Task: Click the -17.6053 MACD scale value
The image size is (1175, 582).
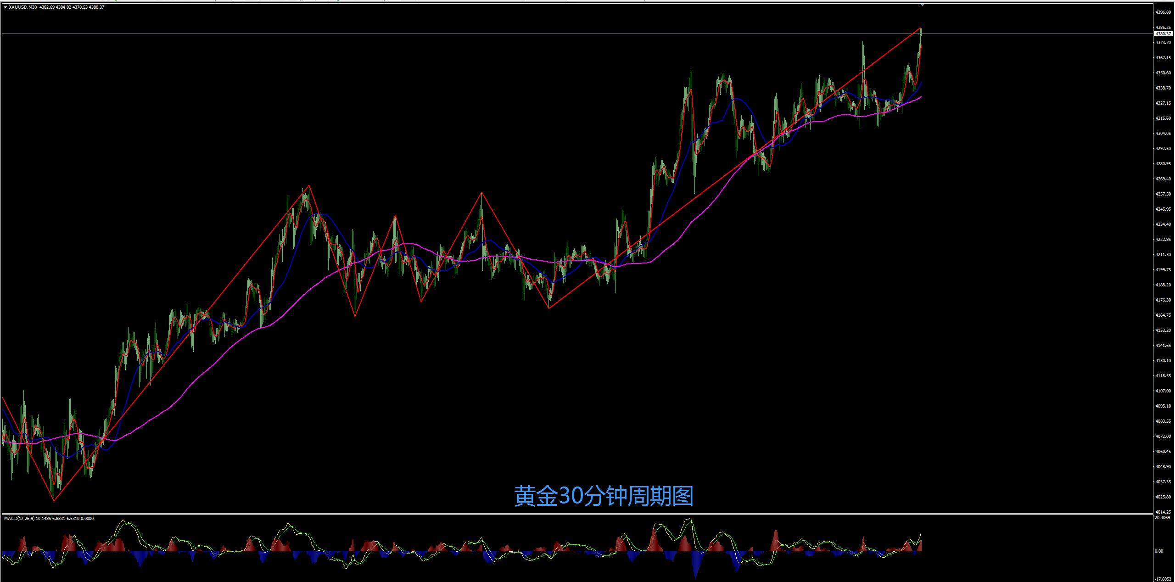Action: [x=1163, y=579]
